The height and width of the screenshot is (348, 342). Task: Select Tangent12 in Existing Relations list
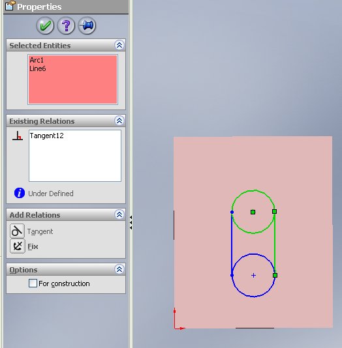coord(47,136)
